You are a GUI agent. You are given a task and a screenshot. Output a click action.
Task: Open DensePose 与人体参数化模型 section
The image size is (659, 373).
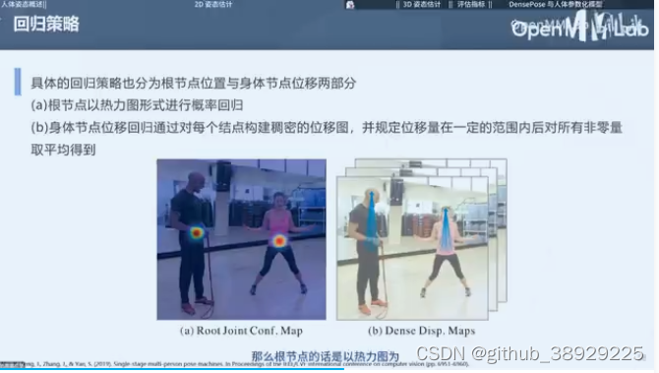[x=556, y=4]
